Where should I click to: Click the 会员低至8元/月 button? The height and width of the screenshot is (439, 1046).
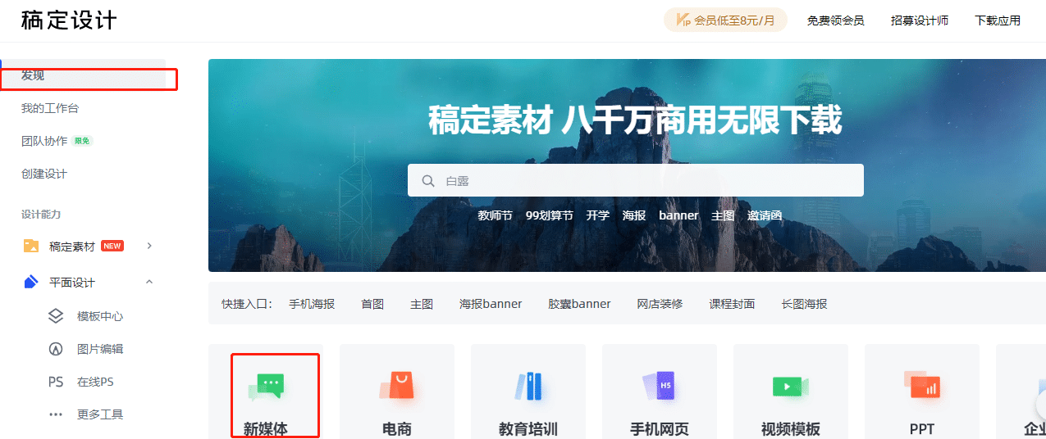point(725,20)
